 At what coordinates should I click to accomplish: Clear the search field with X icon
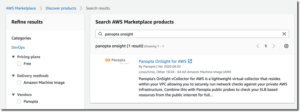(x=284, y=34)
